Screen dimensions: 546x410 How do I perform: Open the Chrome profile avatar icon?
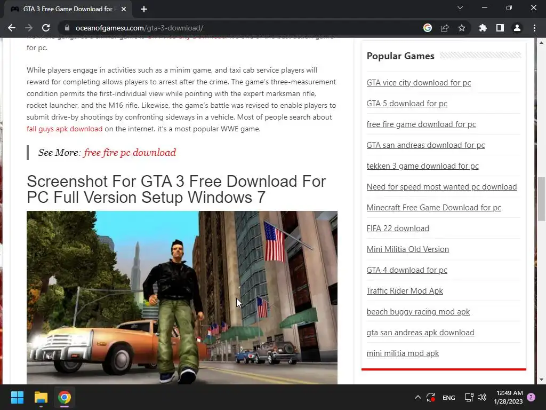pos(517,28)
